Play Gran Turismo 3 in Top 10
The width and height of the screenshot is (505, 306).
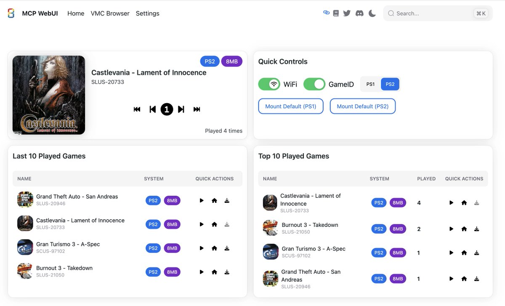click(451, 253)
